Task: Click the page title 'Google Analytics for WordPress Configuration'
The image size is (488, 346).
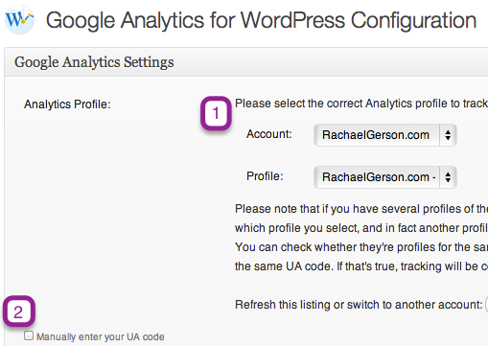Action: pos(261,20)
